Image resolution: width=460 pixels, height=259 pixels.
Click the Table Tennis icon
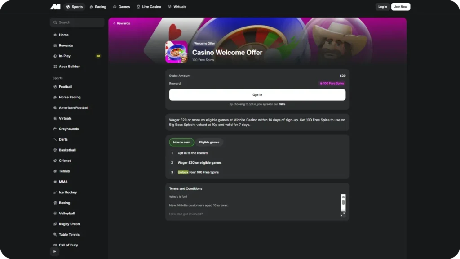click(x=55, y=235)
